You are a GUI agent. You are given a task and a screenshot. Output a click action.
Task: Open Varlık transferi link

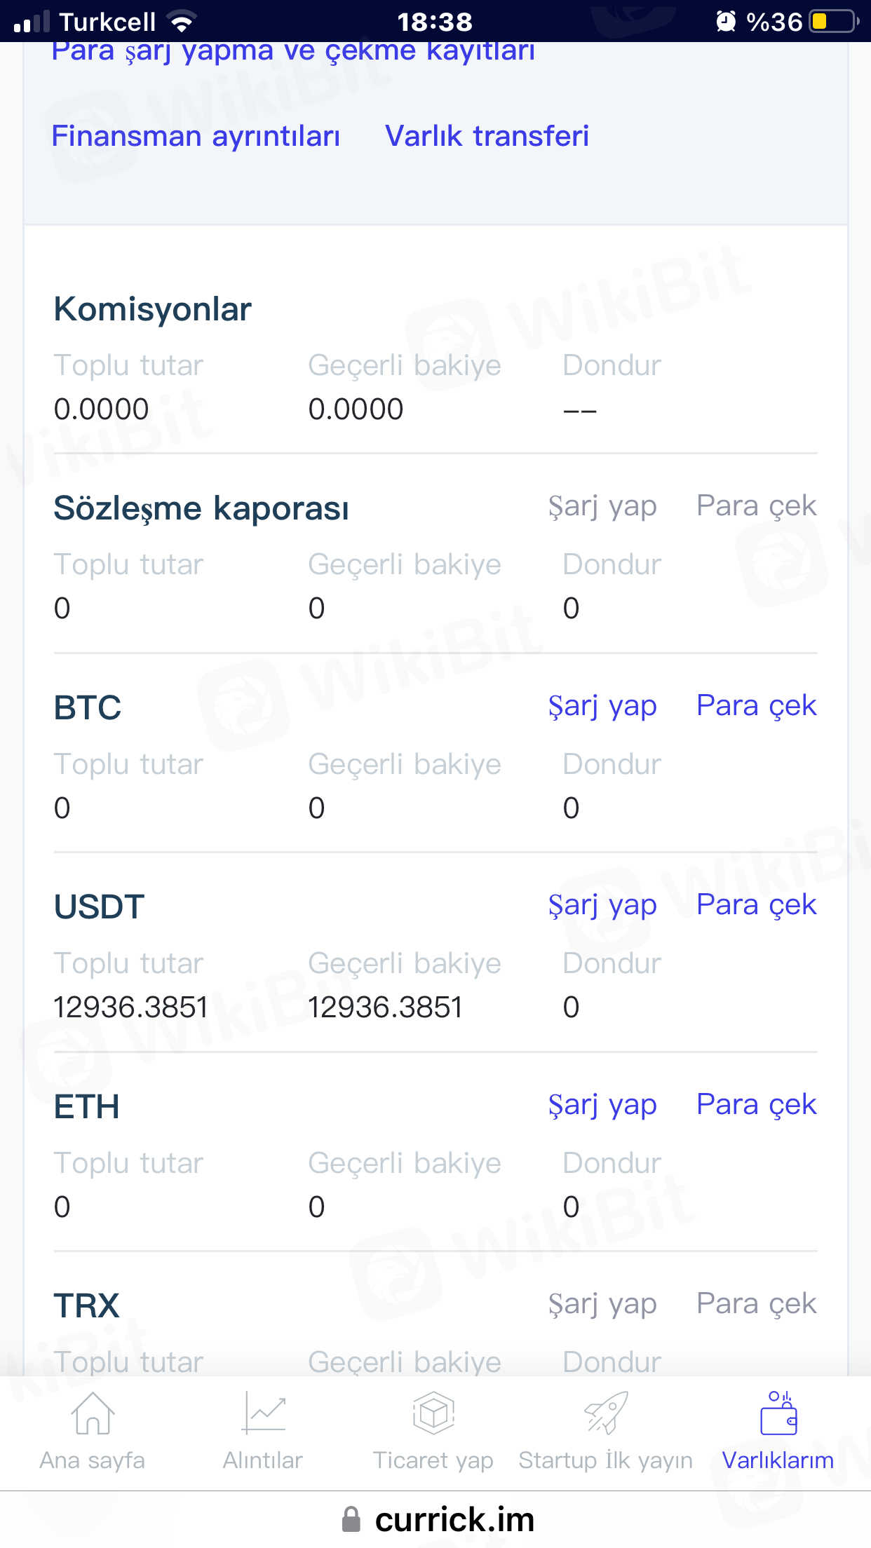point(487,136)
